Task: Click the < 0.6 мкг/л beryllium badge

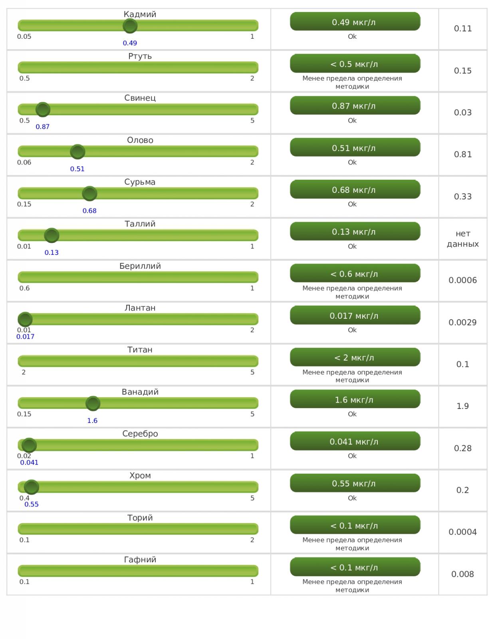Action: [x=355, y=274]
